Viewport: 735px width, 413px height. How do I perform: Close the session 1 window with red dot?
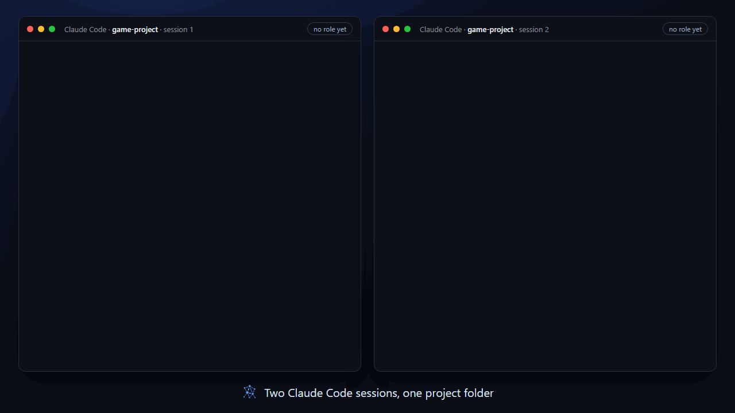30,29
